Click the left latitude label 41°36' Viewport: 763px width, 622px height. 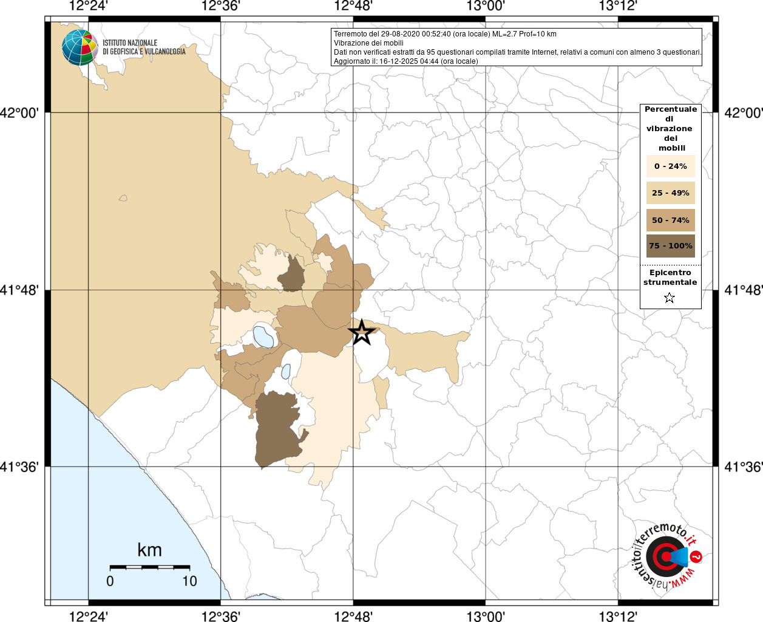pos(19,466)
